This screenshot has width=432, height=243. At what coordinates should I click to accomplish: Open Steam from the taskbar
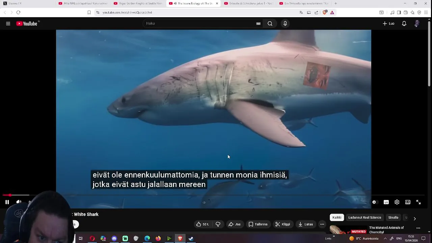click(x=191, y=239)
